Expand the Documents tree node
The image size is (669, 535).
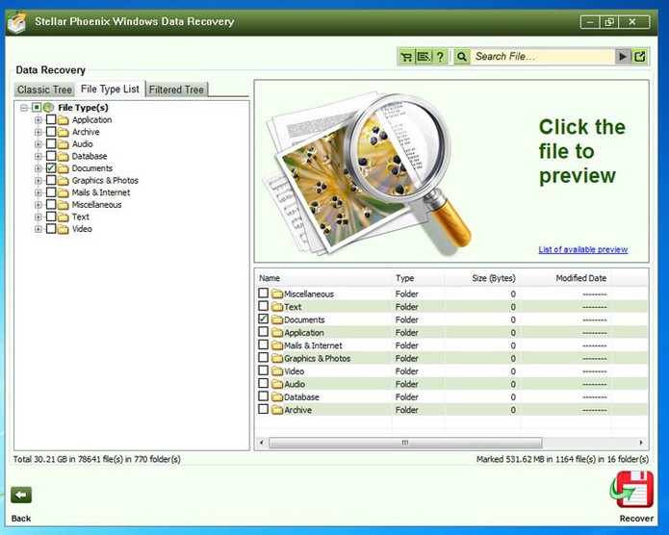coord(38,168)
